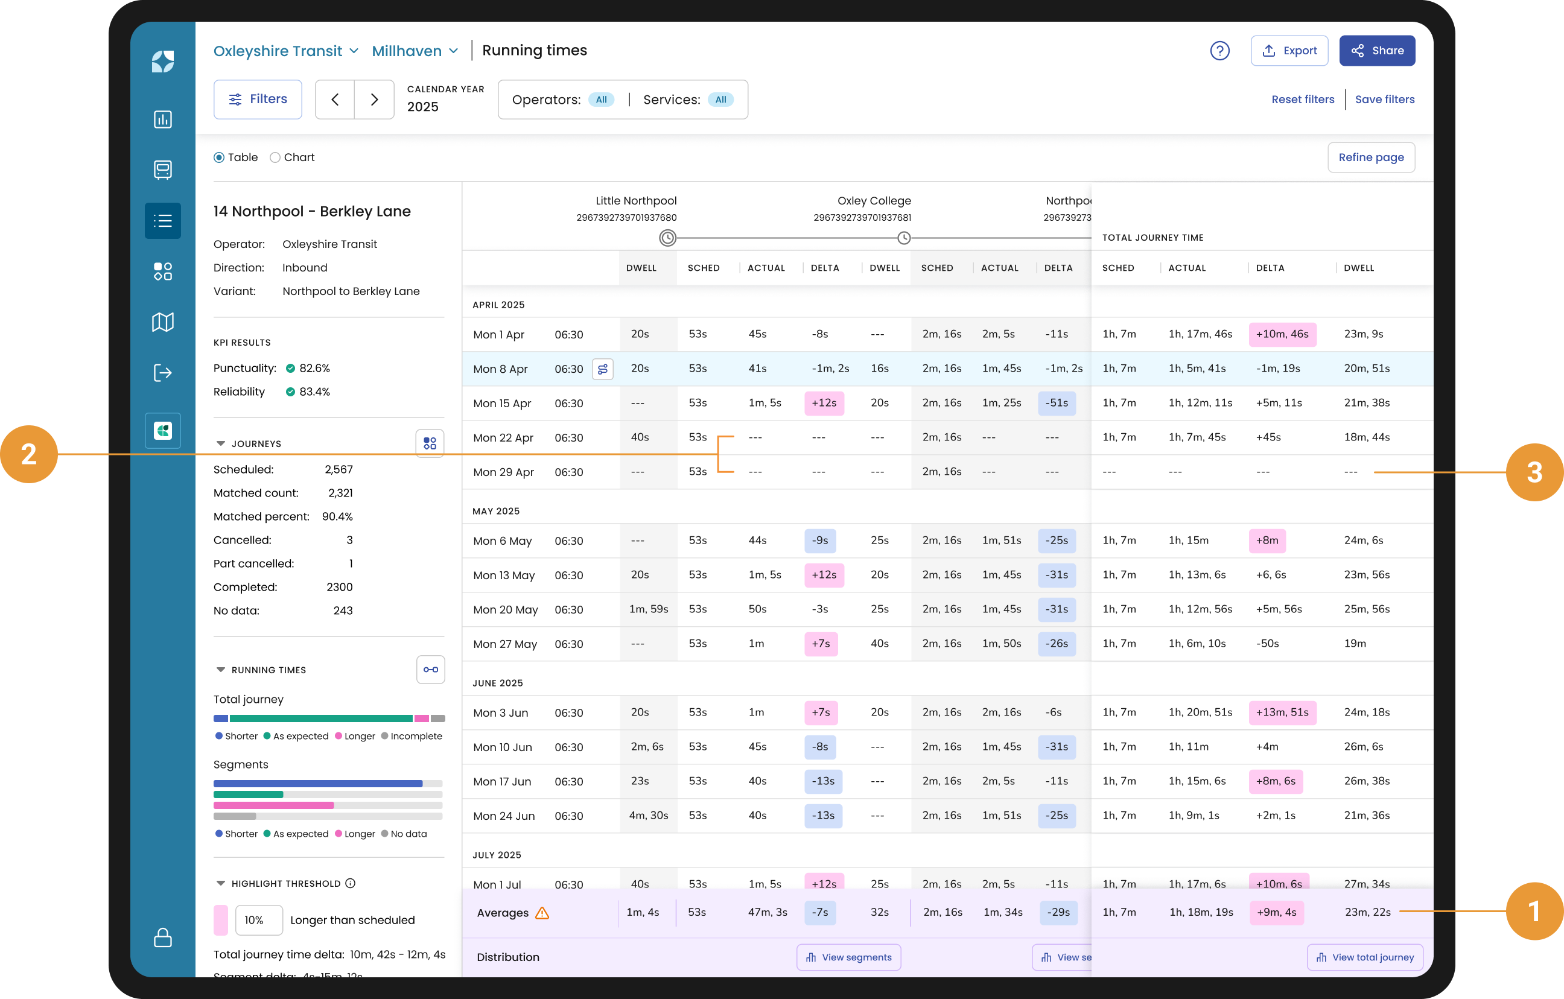1564x999 pixels.
Task: Open the map view sidebar icon
Action: 162,322
